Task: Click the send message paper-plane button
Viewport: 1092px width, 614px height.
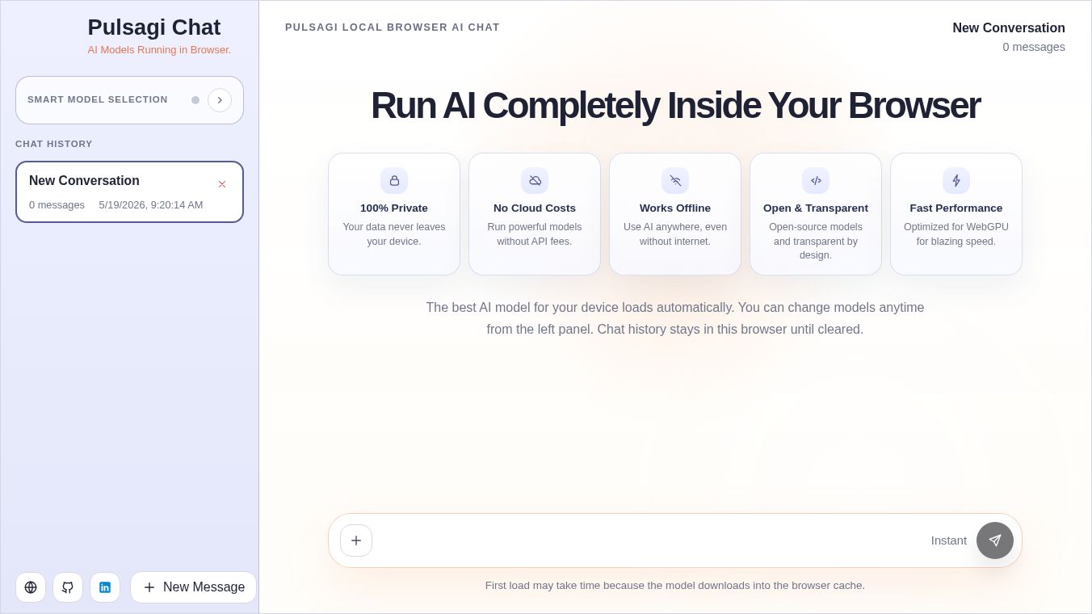Action: (x=995, y=540)
